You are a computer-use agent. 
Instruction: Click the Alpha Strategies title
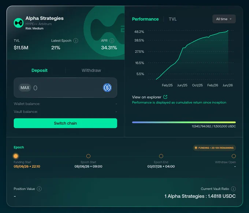click(44, 18)
